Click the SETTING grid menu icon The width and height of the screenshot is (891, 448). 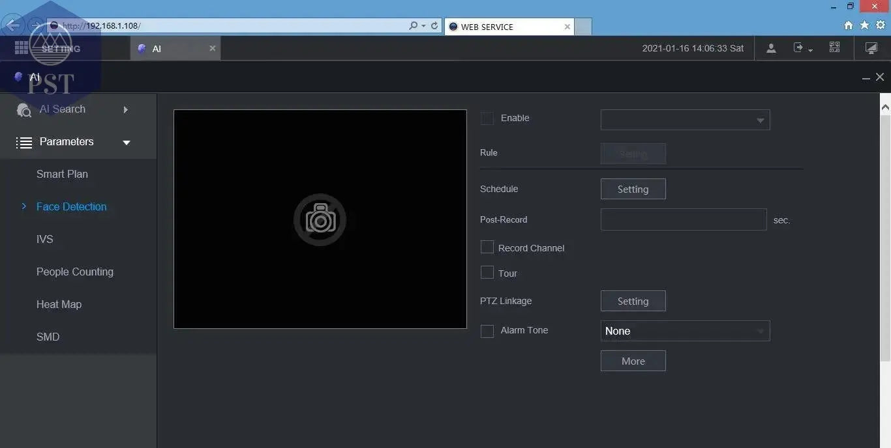click(21, 48)
